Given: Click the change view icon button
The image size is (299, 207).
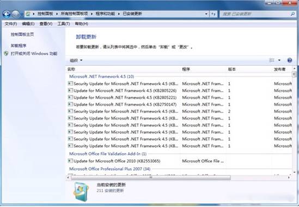Looking at the screenshot, I should coord(272,60).
